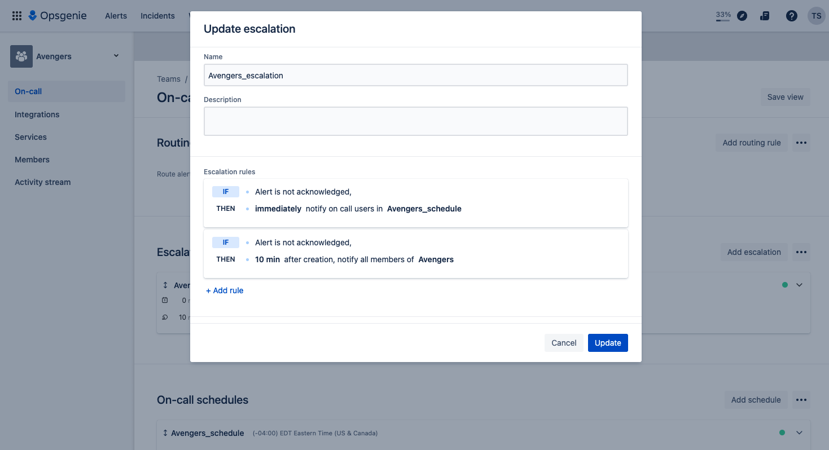This screenshot has width=829, height=450.
Task: Click the TS profile avatar
Action: 816,15
